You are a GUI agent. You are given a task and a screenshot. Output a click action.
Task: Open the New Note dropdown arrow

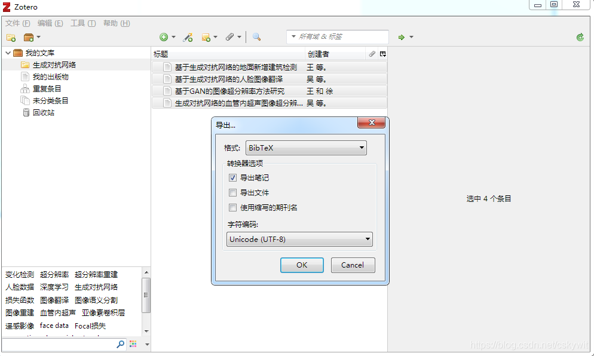coord(216,37)
